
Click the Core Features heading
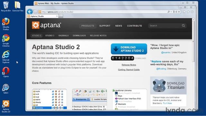point(42,83)
